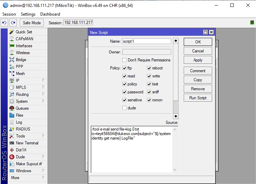
Task: Click the Run Script button
Action: [x=198, y=98]
